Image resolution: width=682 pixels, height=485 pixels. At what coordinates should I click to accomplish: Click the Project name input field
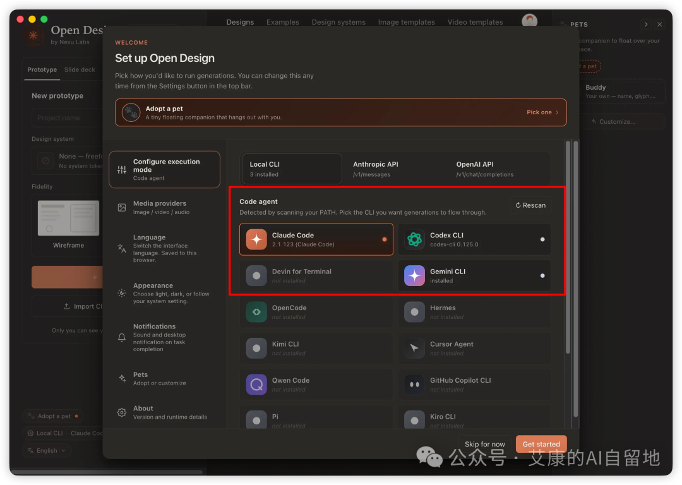pos(68,118)
